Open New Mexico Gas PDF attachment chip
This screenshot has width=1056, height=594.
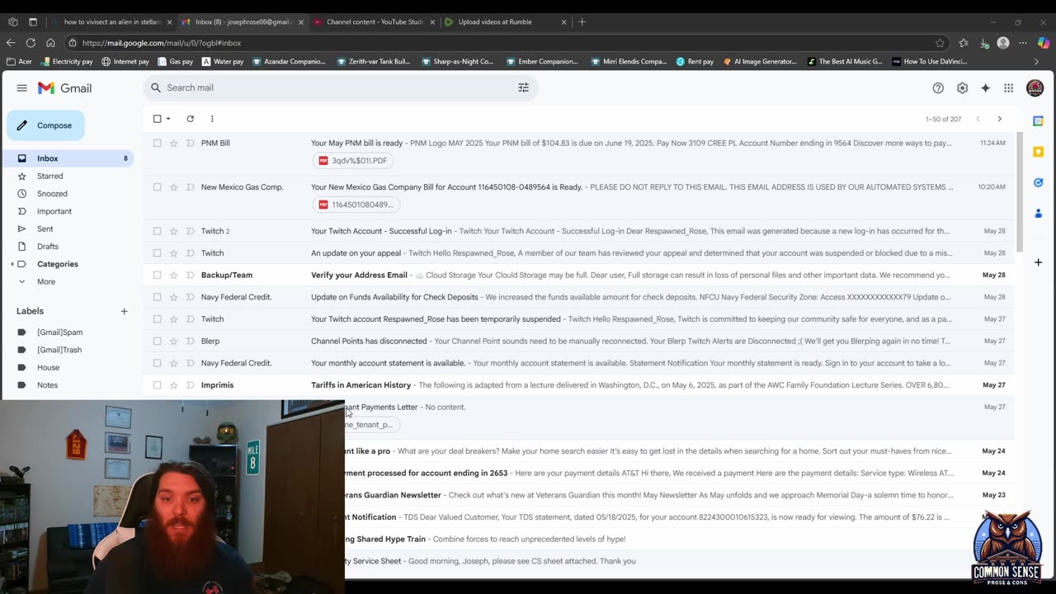pos(356,205)
